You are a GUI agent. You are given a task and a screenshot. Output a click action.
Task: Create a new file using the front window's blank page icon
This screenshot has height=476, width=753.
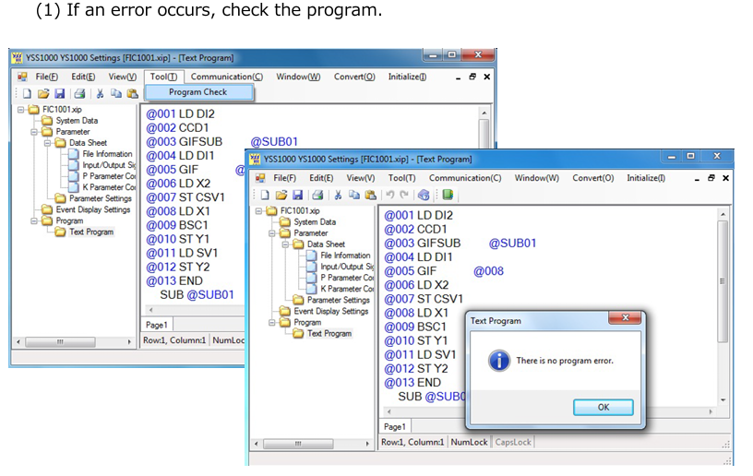(263, 195)
